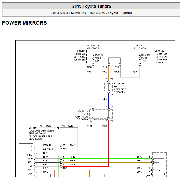Select the 'ORG' wire label
This screenshot has height=177, width=180.
tap(105, 72)
